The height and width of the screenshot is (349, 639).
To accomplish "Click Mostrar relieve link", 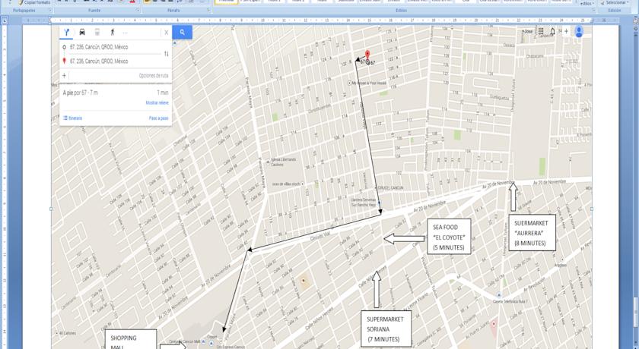I will click(x=157, y=102).
